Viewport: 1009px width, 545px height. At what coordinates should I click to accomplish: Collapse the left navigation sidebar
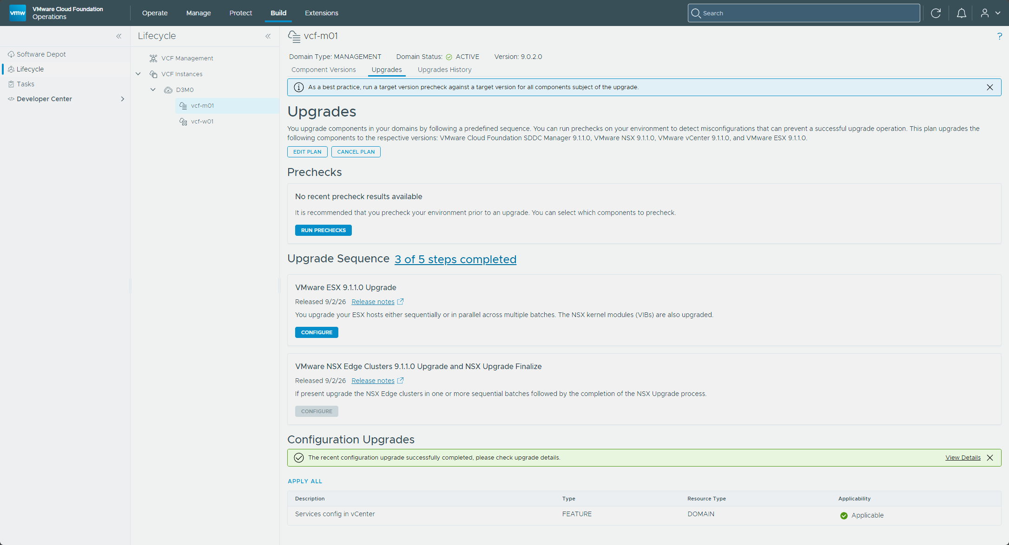point(119,36)
